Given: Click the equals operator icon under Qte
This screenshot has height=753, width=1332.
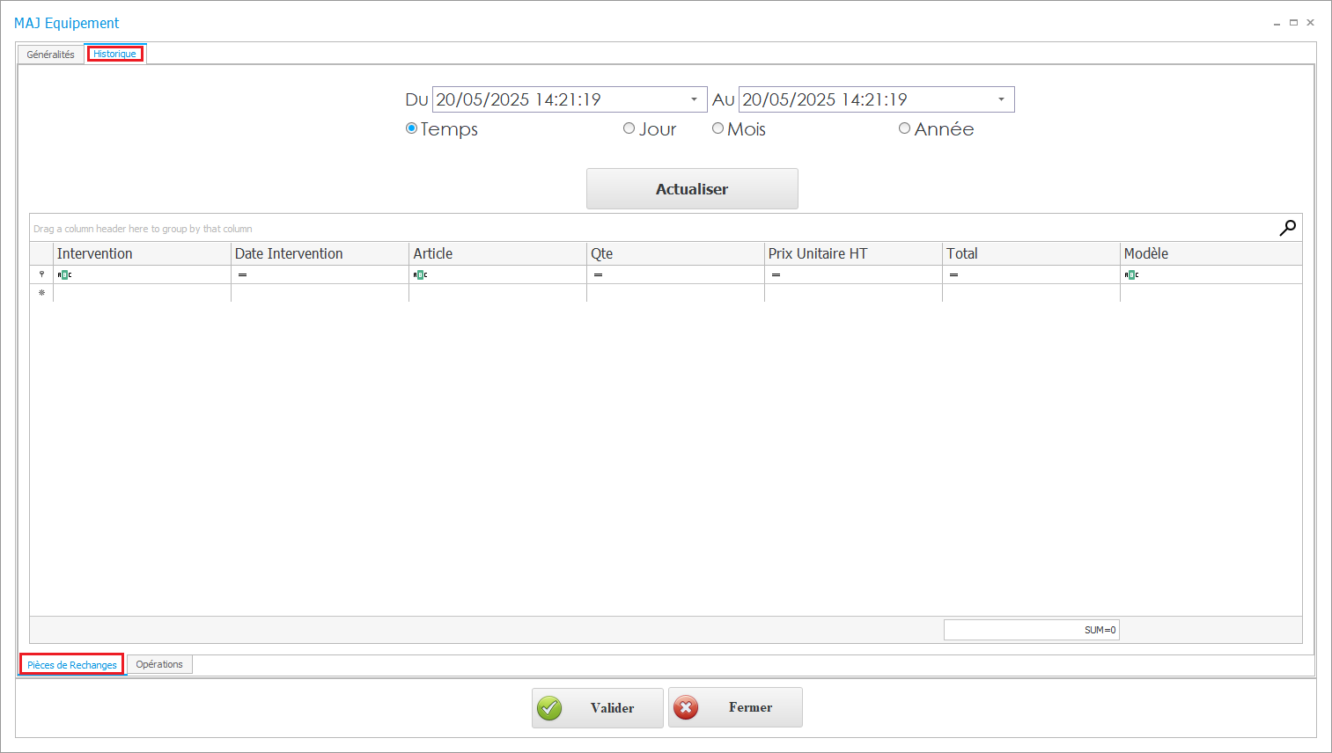Looking at the screenshot, I should click(598, 274).
